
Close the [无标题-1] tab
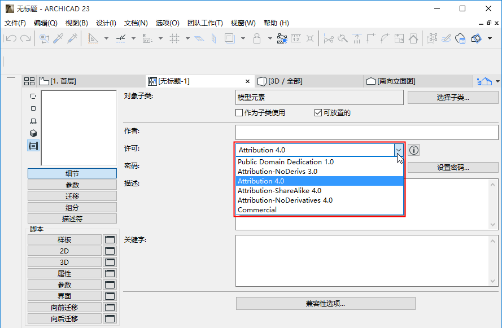[x=247, y=81]
